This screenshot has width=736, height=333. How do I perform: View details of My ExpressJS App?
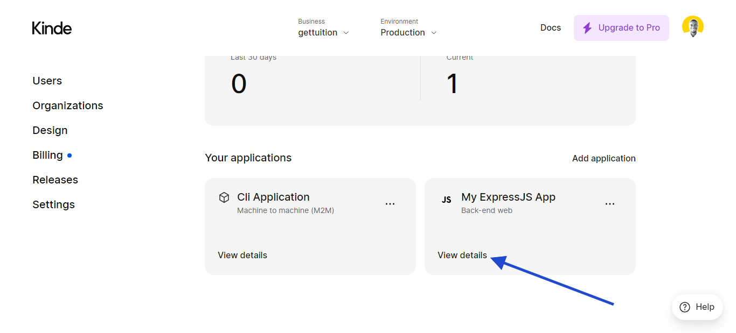coord(462,255)
